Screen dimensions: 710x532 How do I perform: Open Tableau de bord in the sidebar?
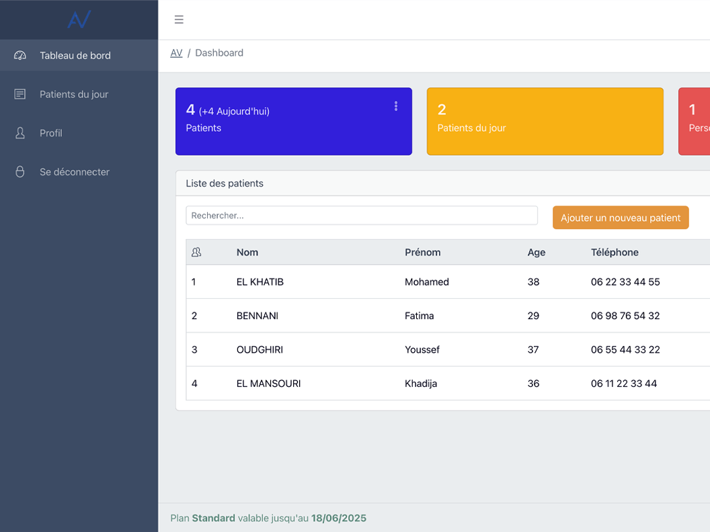(x=75, y=56)
